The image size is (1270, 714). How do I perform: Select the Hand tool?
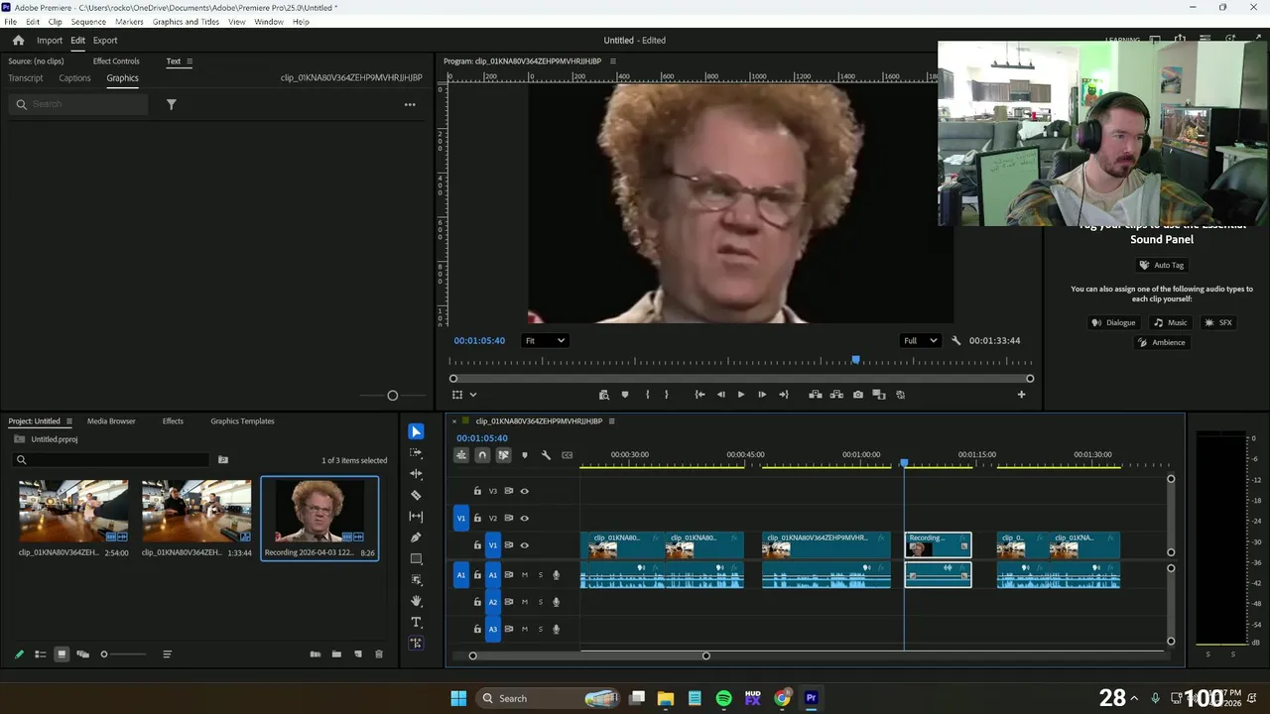coord(416,601)
